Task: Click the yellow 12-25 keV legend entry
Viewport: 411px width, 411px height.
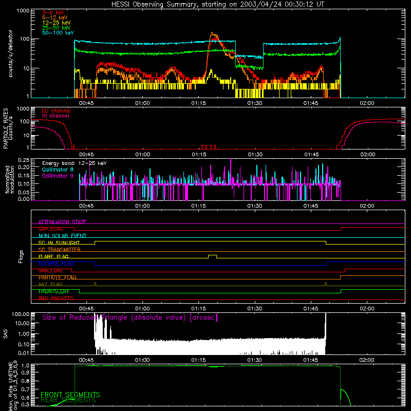Action: click(x=57, y=23)
